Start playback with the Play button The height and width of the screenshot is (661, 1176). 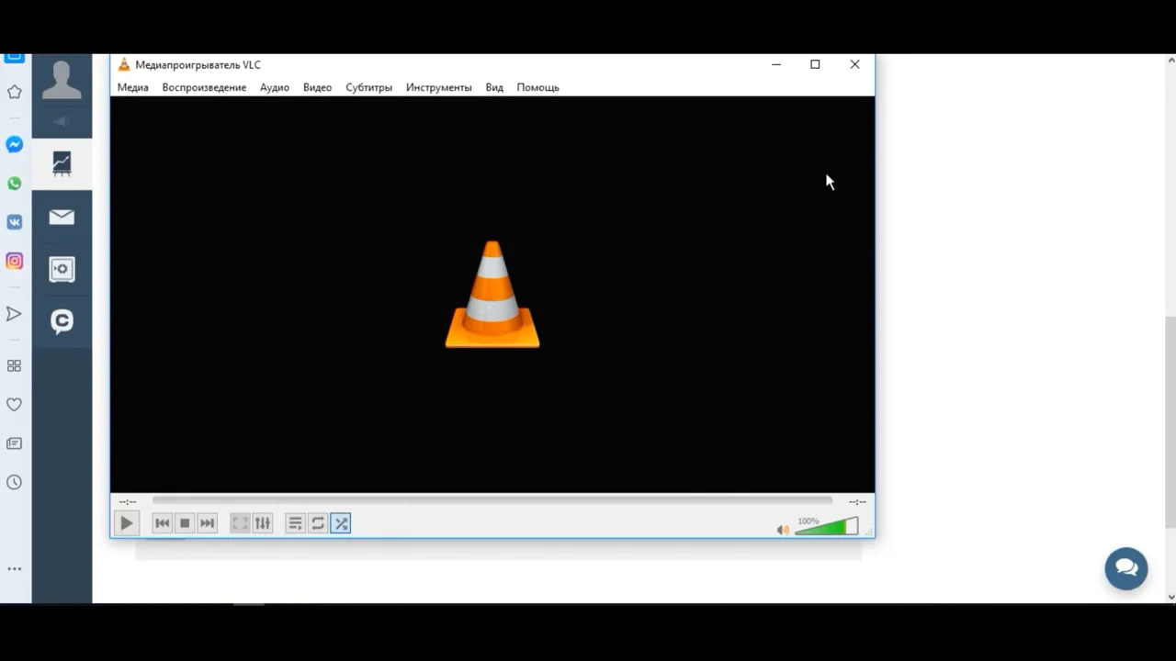[127, 523]
